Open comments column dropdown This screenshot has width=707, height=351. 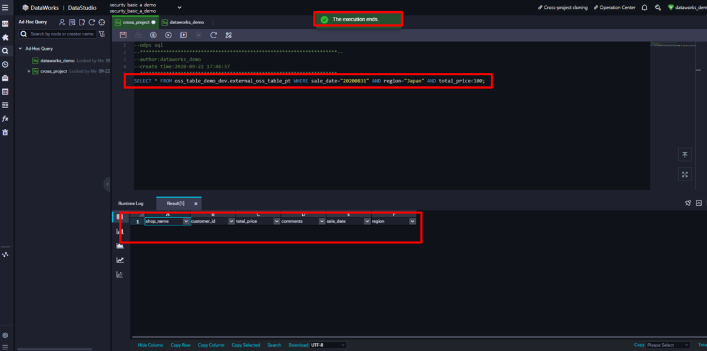point(322,222)
